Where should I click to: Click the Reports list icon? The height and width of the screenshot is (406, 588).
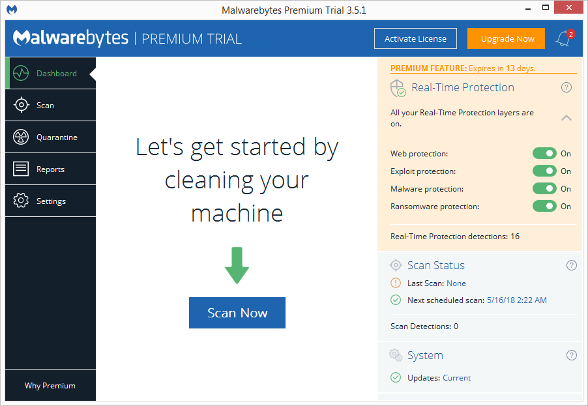point(21,169)
